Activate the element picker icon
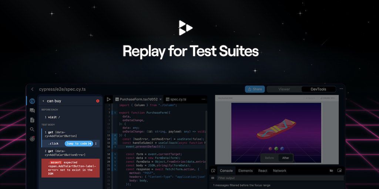Image resolution: width=379 pixels, height=189 pixels. coord(213,171)
